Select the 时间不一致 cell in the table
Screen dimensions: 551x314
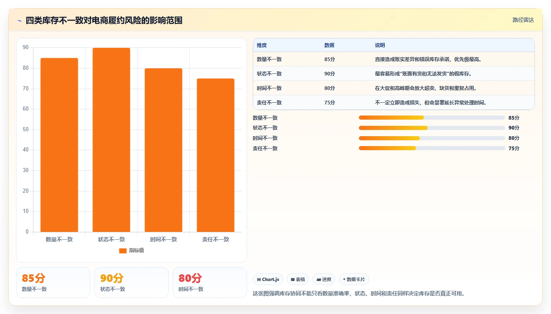click(269, 88)
